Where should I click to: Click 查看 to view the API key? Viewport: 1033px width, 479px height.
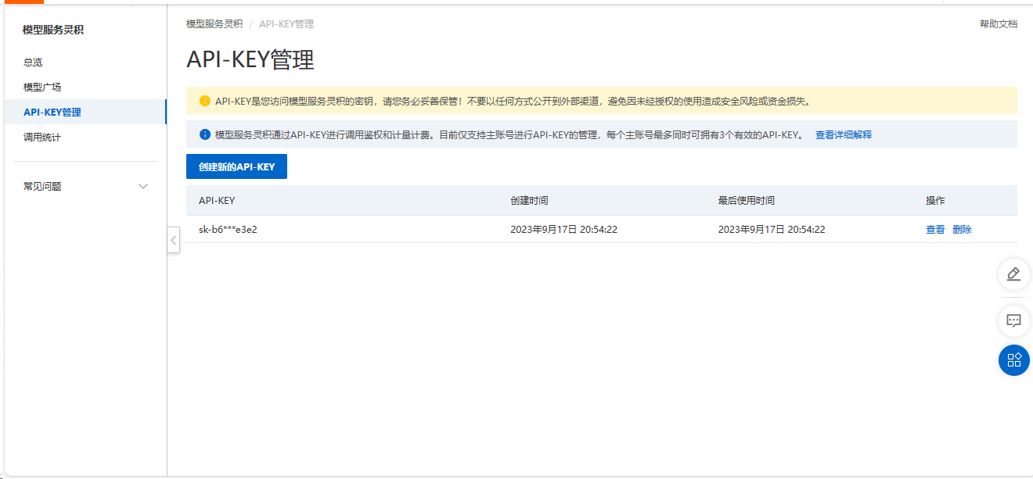934,229
